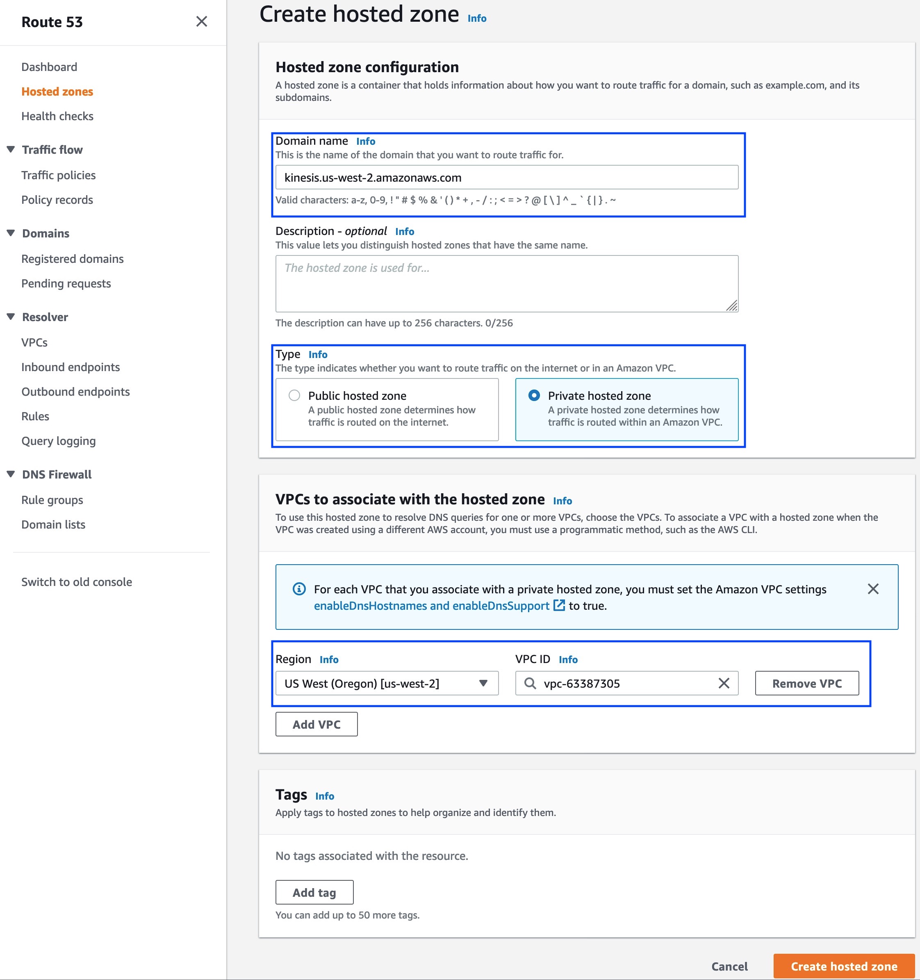Image resolution: width=920 pixels, height=980 pixels.
Task: Click the Traffic policies menu item
Action: [x=59, y=175]
